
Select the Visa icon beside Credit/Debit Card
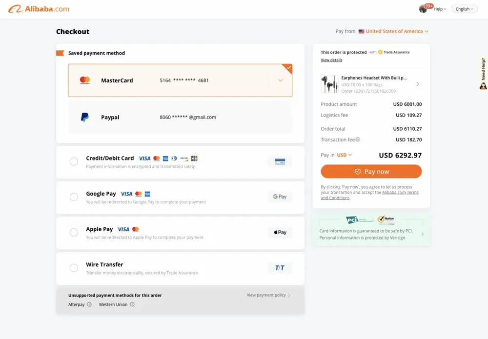click(x=144, y=158)
